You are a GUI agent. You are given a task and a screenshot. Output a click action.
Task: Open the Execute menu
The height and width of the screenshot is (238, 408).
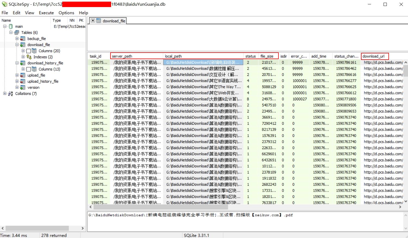[x=46, y=13]
